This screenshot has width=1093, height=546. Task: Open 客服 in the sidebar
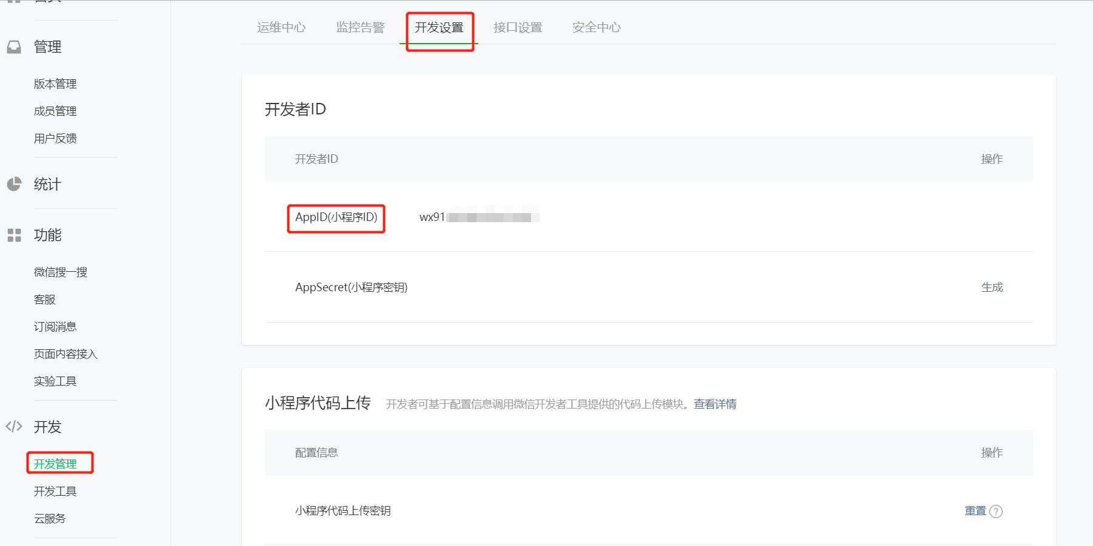[45, 299]
